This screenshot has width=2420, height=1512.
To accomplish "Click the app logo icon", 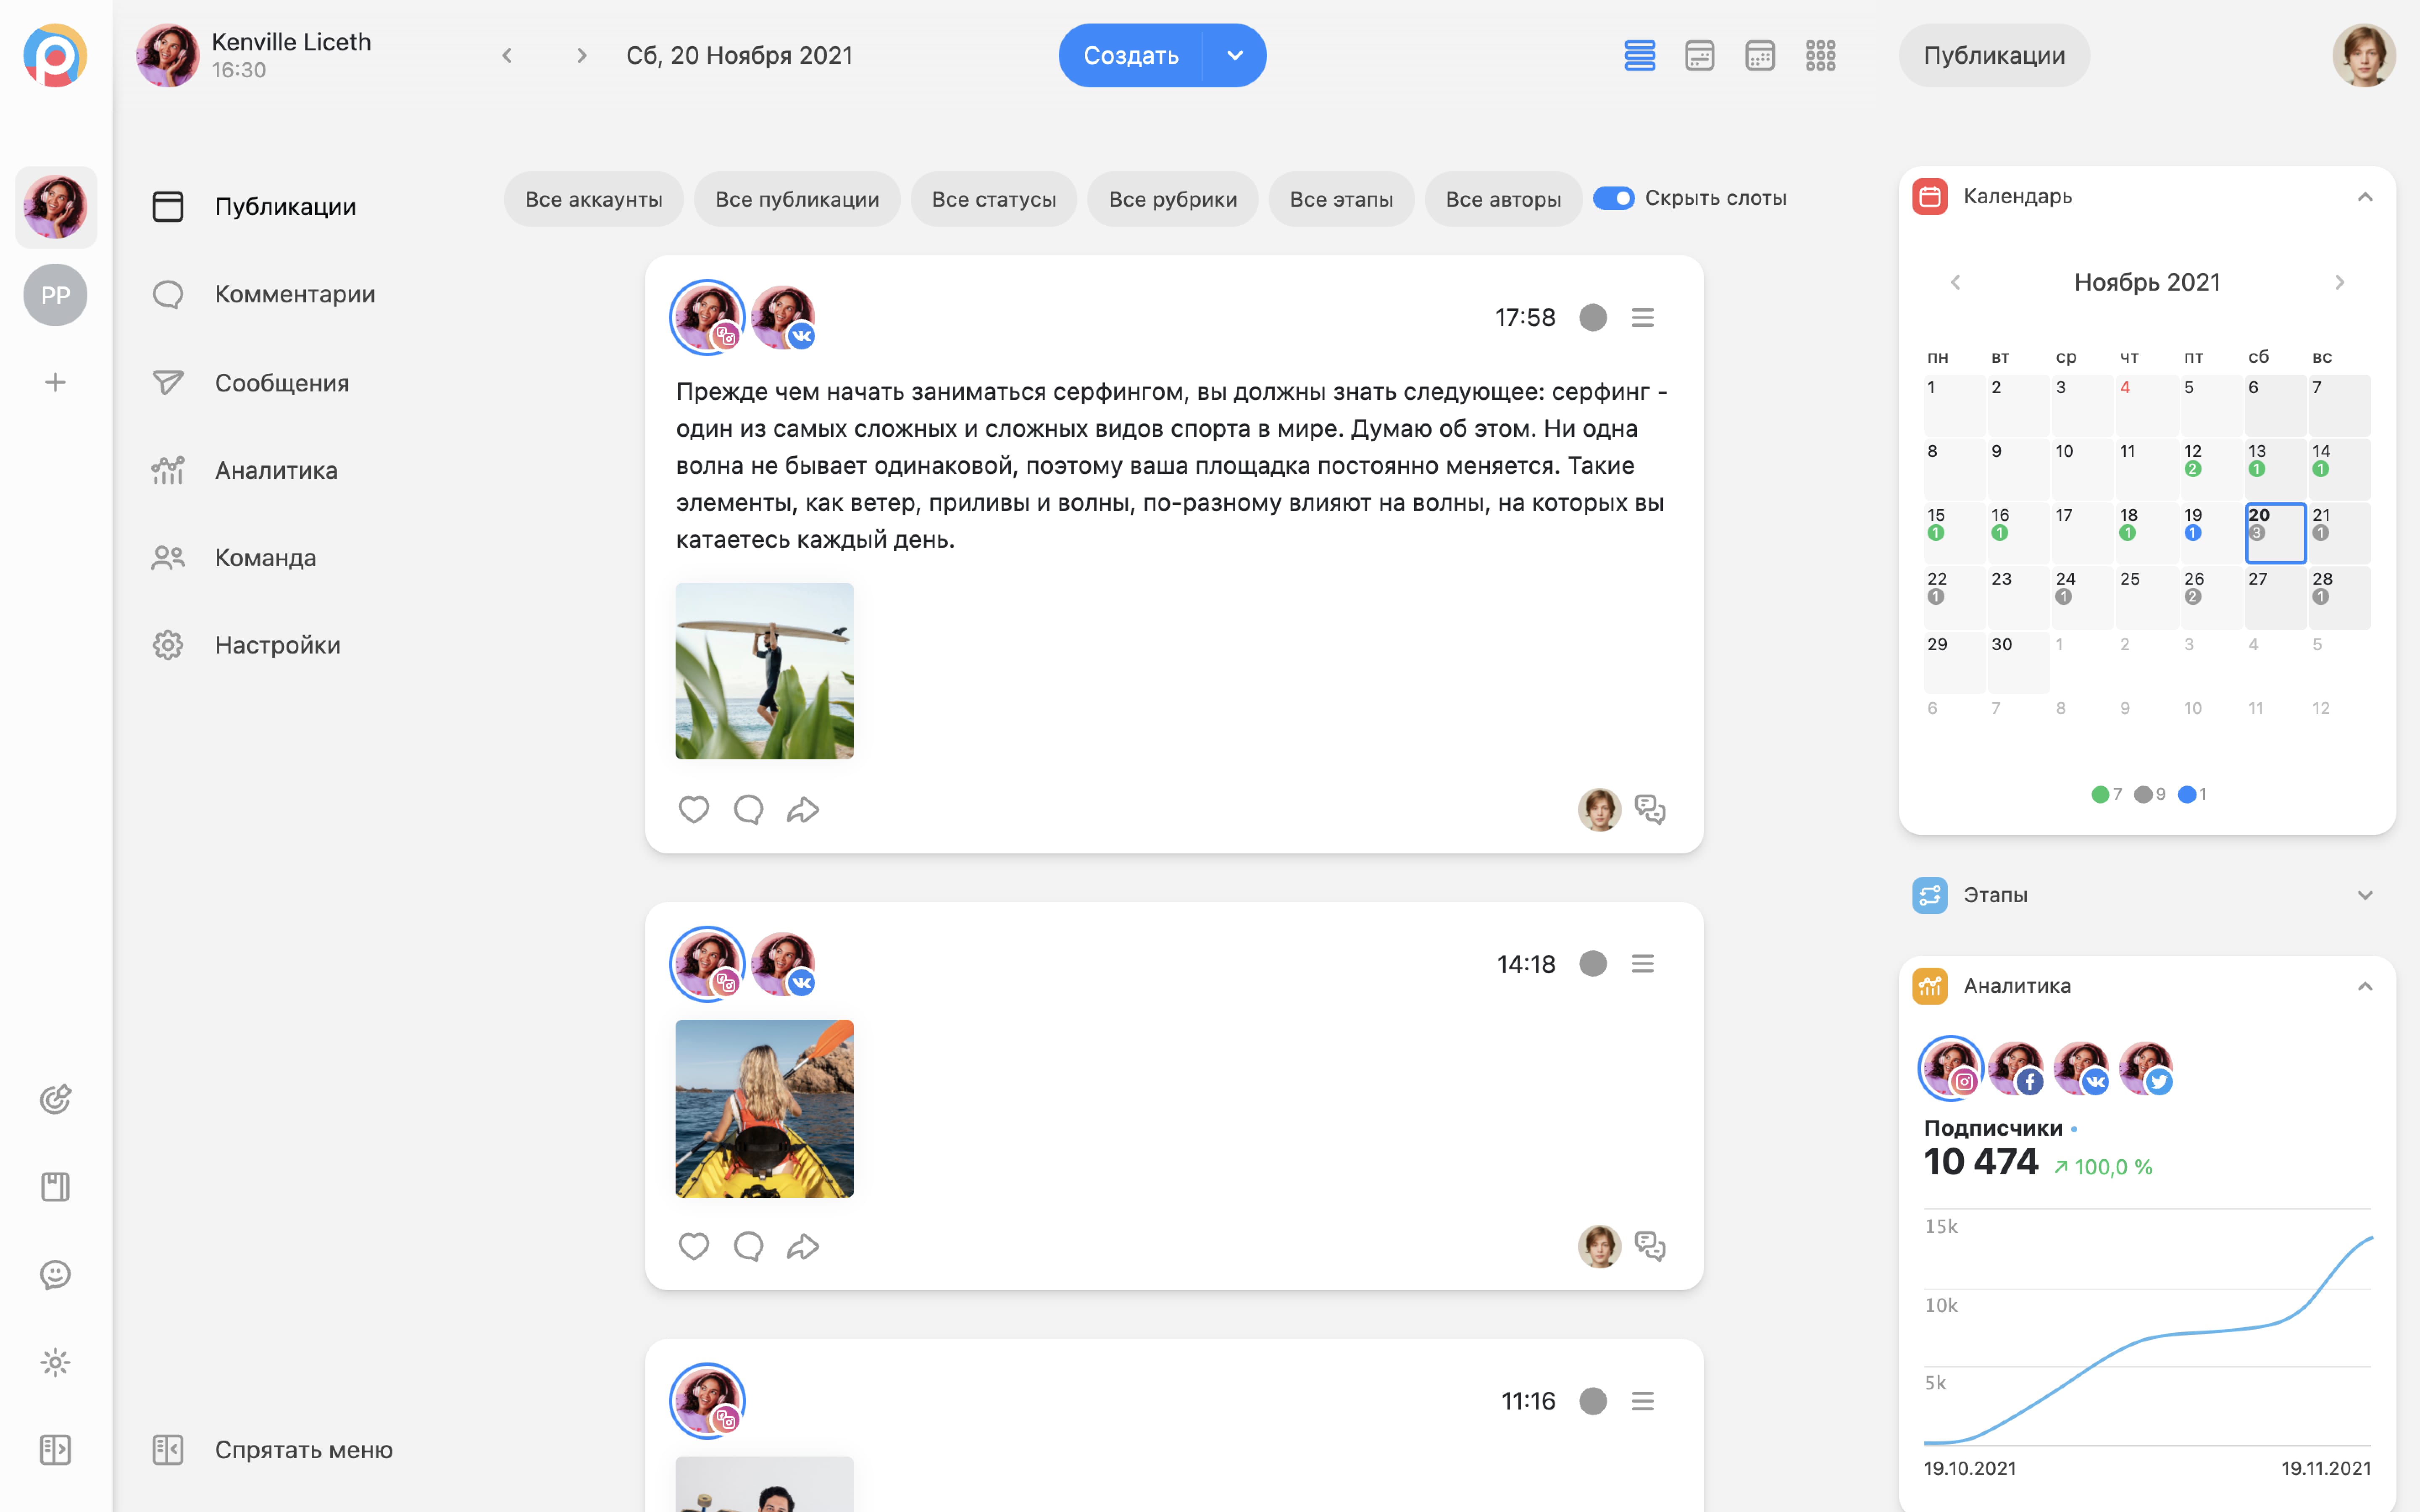I will pyautogui.click(x=55, y=55).
